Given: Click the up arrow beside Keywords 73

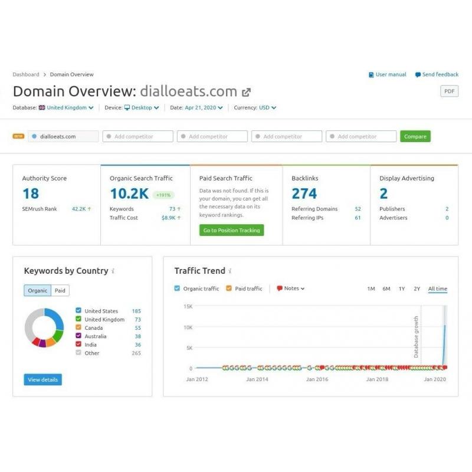Looking at the screenshot, I should point(179,209).
